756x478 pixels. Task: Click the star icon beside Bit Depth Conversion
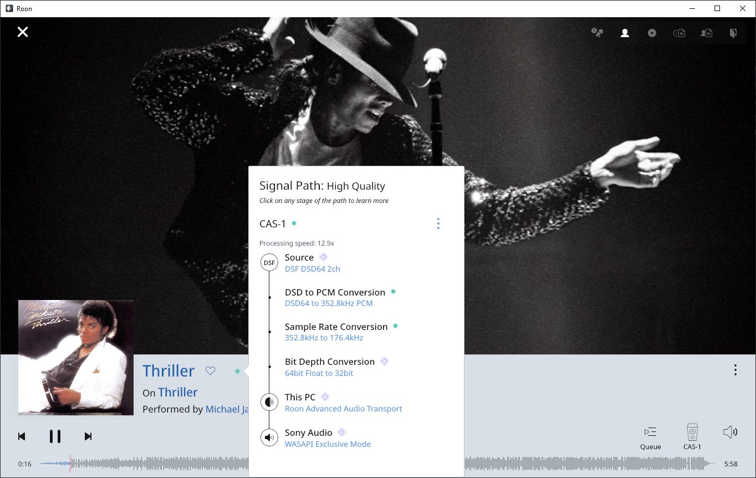385,362
